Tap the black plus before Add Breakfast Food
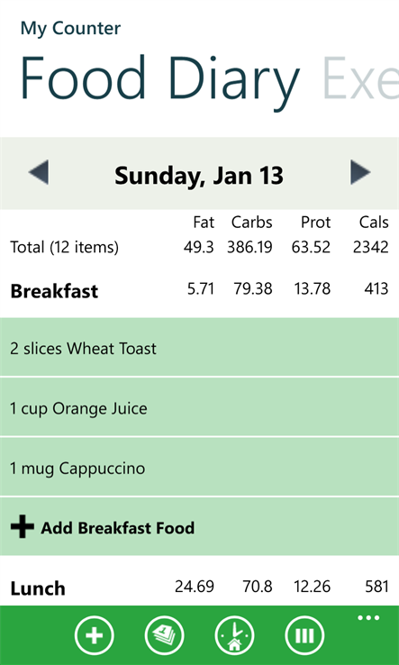 pos(22,527)
